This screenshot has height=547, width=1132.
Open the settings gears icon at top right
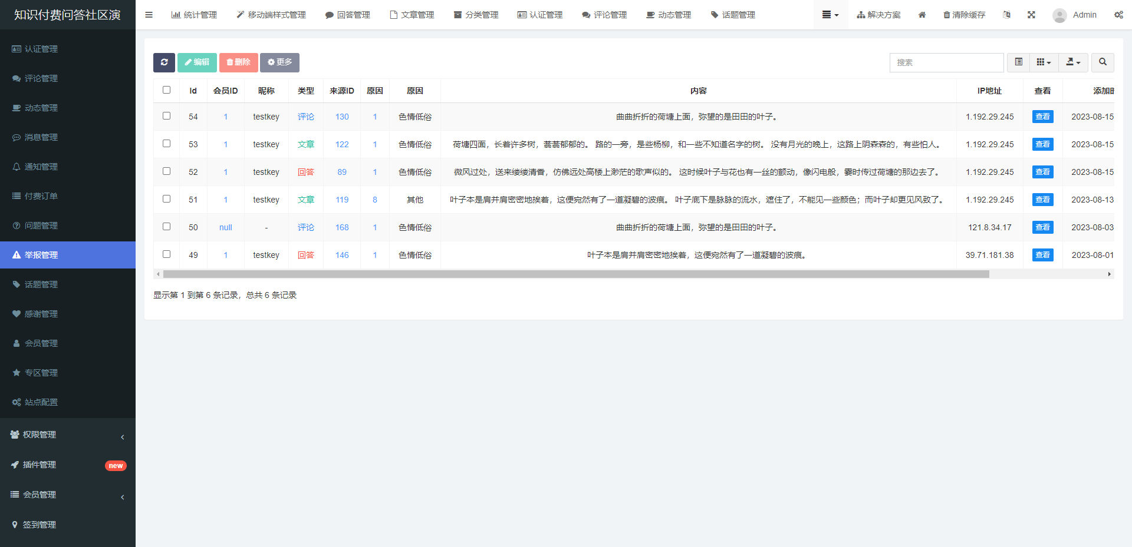1118,15
